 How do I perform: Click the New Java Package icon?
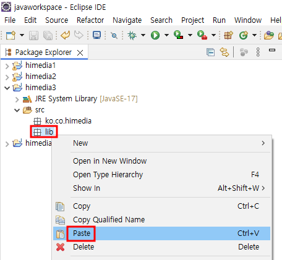[x=228, y=35]
